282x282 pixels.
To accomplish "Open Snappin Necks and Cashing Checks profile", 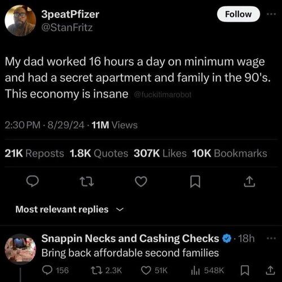I will pyautogui.click(x=20, y=249).
